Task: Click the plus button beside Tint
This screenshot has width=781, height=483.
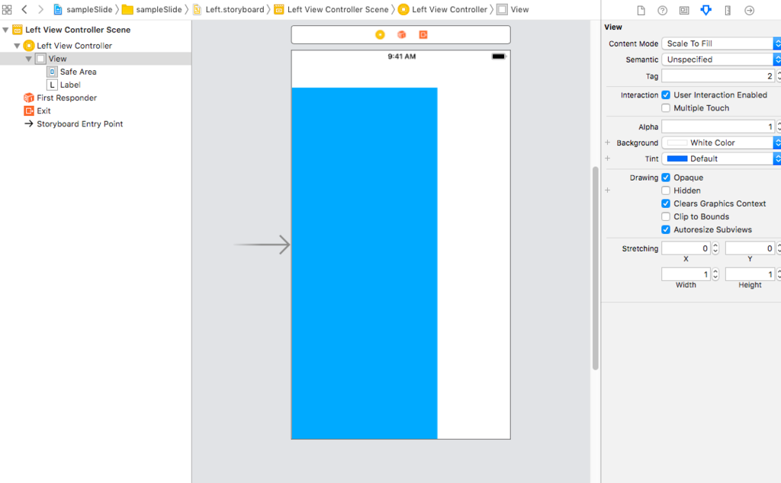Action: [x=608, y=158]
